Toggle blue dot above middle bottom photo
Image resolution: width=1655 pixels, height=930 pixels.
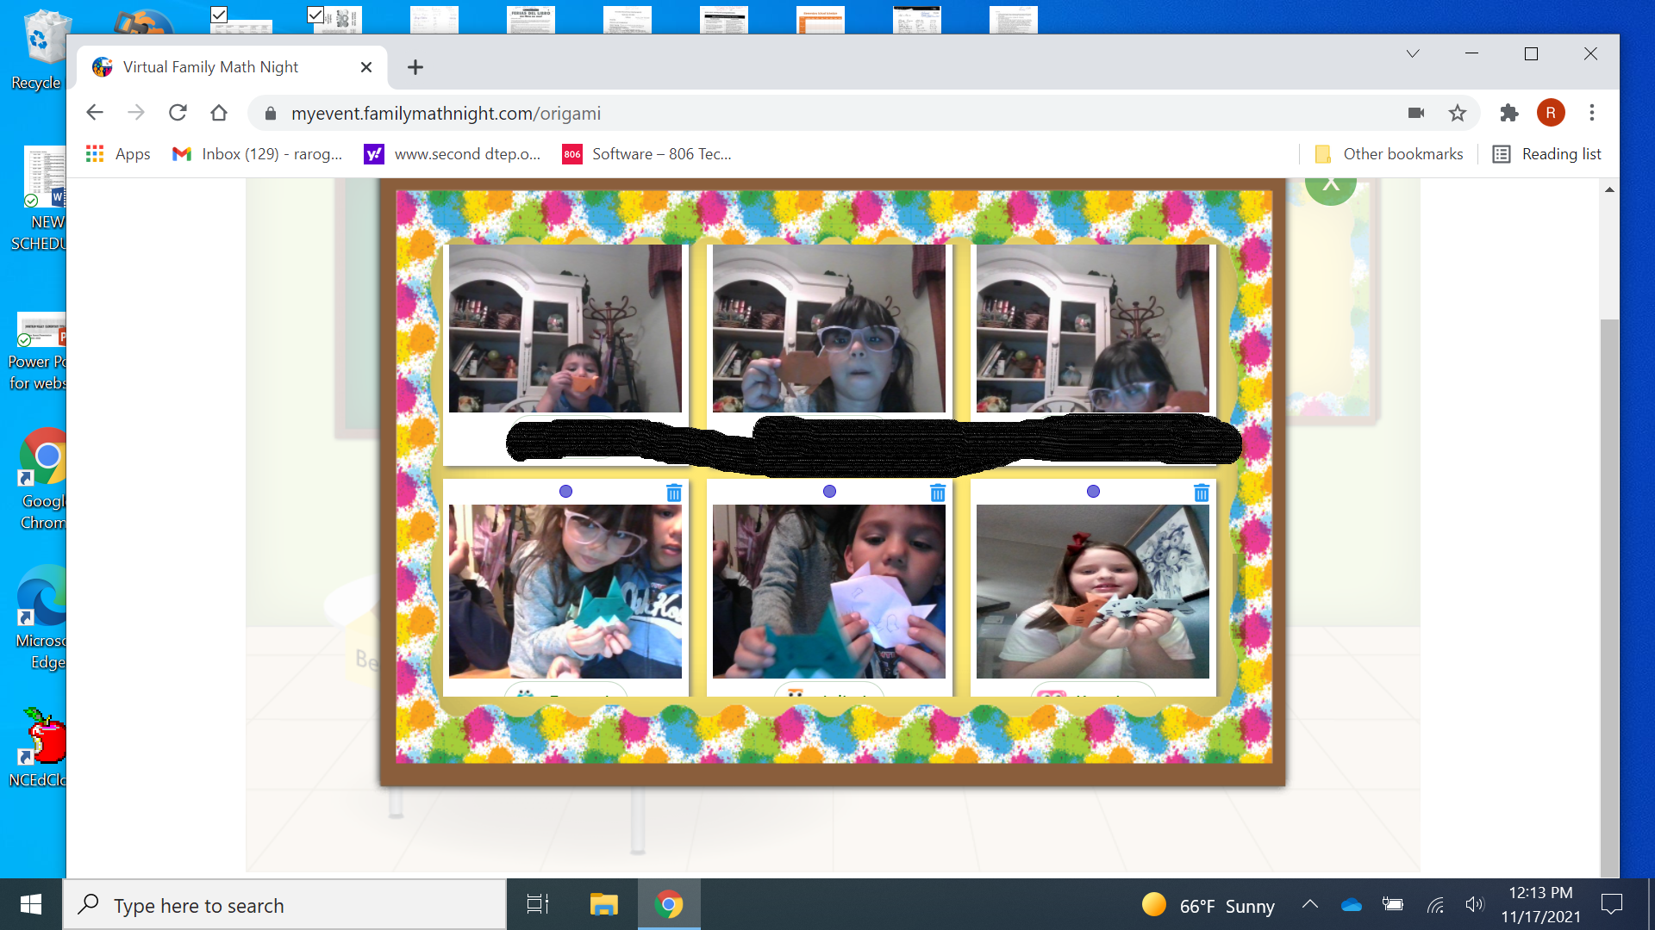(829, 491)
